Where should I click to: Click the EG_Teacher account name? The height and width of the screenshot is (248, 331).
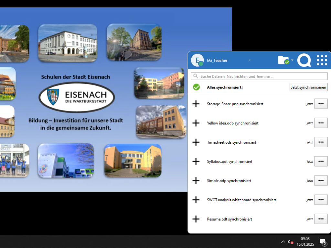(x=217, y=60)
